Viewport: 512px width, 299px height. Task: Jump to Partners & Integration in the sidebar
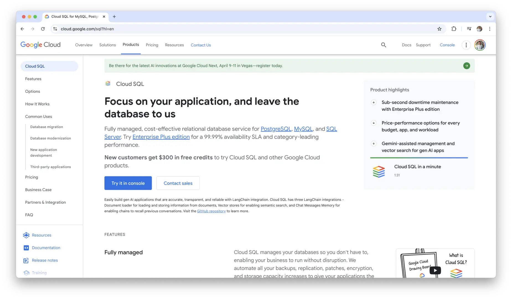[x=45, y=202]
